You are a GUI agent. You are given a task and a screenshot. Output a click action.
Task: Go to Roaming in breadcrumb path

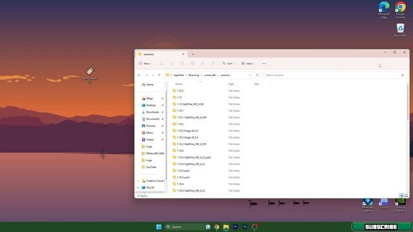click(x=194, y=75)
